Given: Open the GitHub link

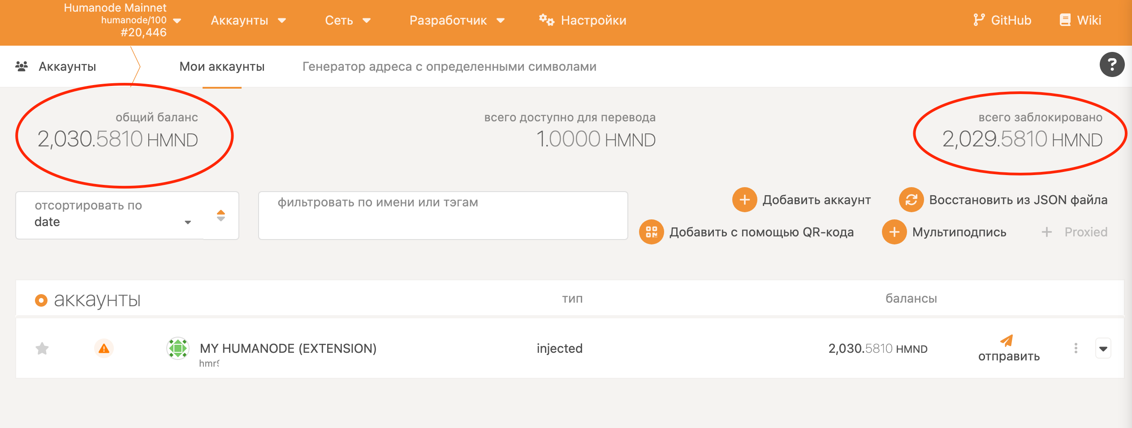Looking at the screenshot, I should (1002, 20).
